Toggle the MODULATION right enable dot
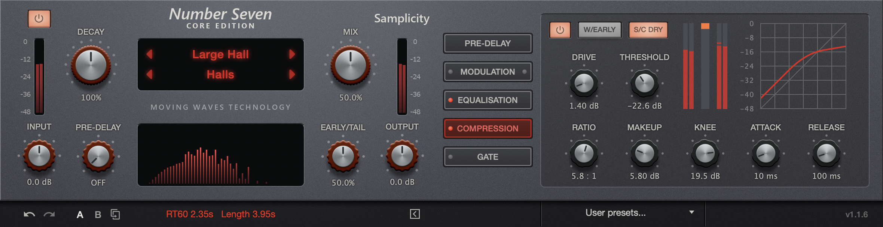 point(525,72)
